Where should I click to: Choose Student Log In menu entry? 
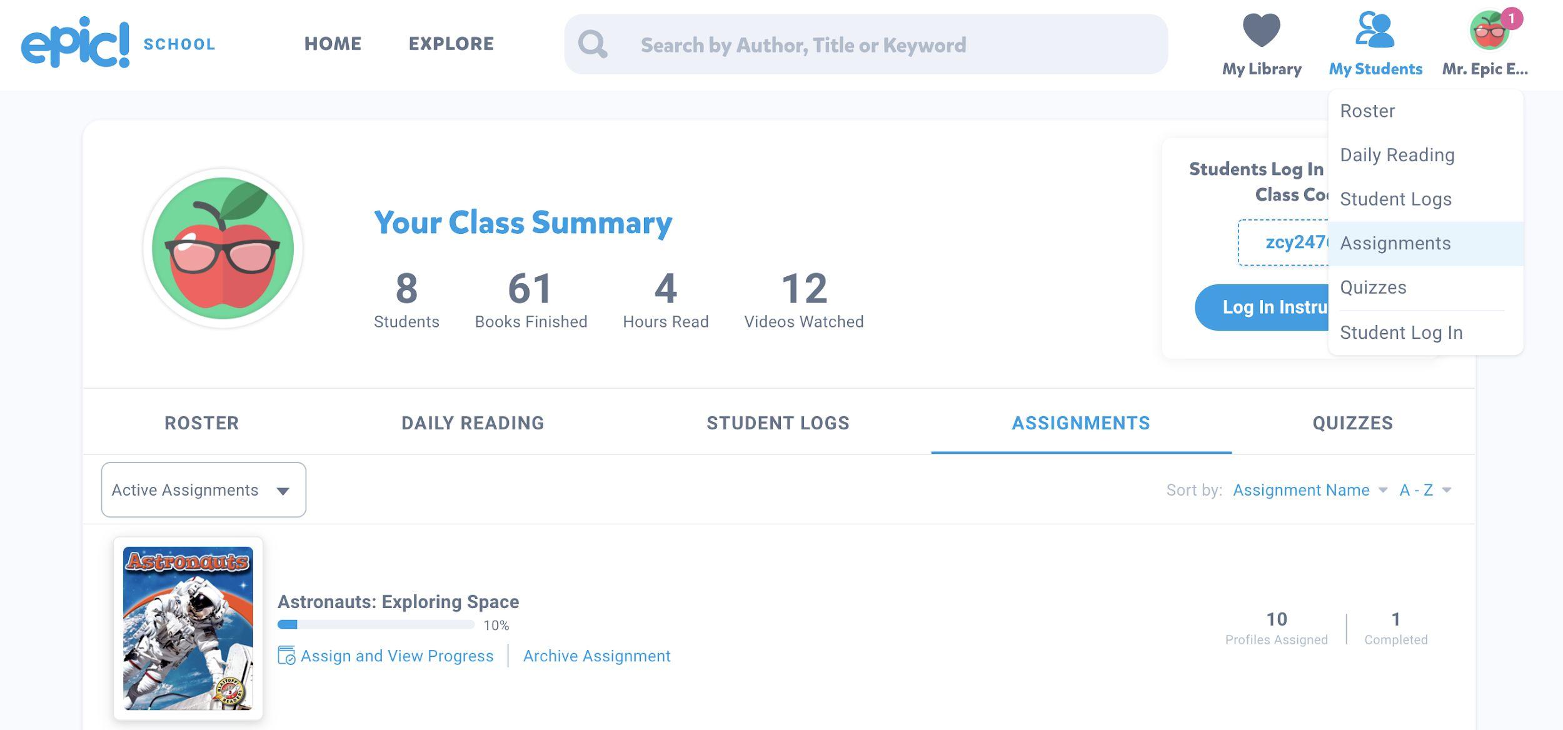click(1400, 332)
